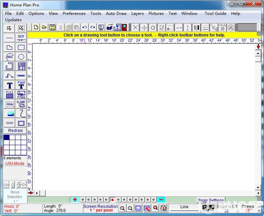Select the bold T Text tool
Viewport: 264px width, 216px height.
pyautogui.click(x=9, y=85)
